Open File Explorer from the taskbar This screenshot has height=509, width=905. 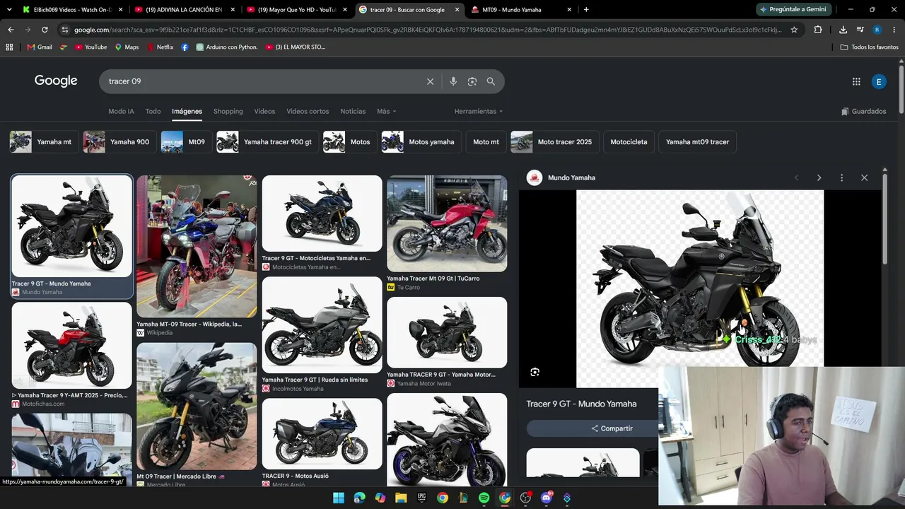tap(401, 498)
